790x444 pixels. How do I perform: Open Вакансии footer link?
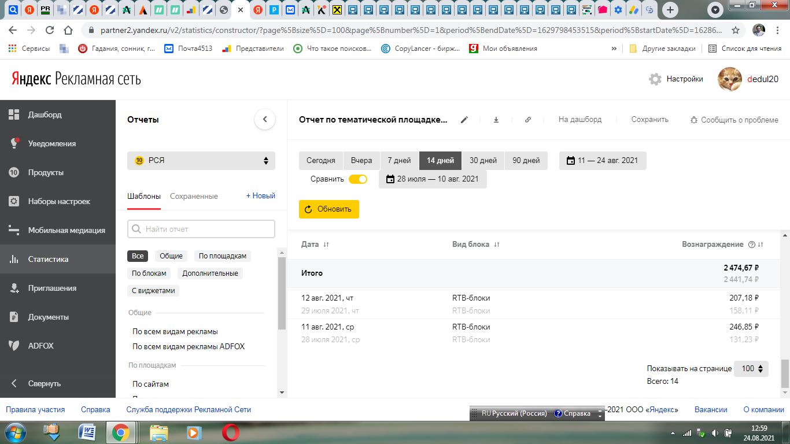point(711,409)
